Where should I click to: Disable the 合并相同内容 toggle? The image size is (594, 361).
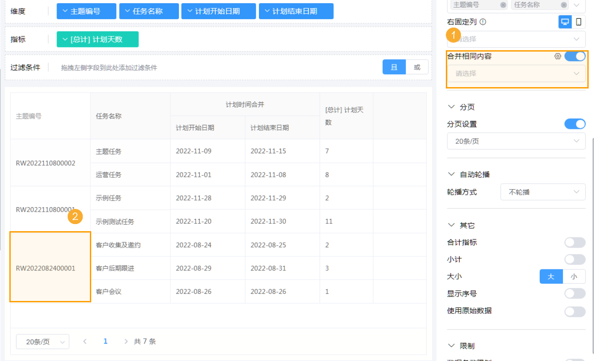[x=574, y=56]
